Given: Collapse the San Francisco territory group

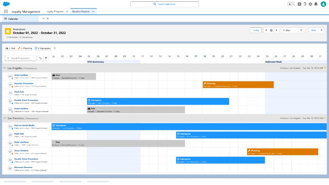Looking at the screenshot, I should (5, 118).
